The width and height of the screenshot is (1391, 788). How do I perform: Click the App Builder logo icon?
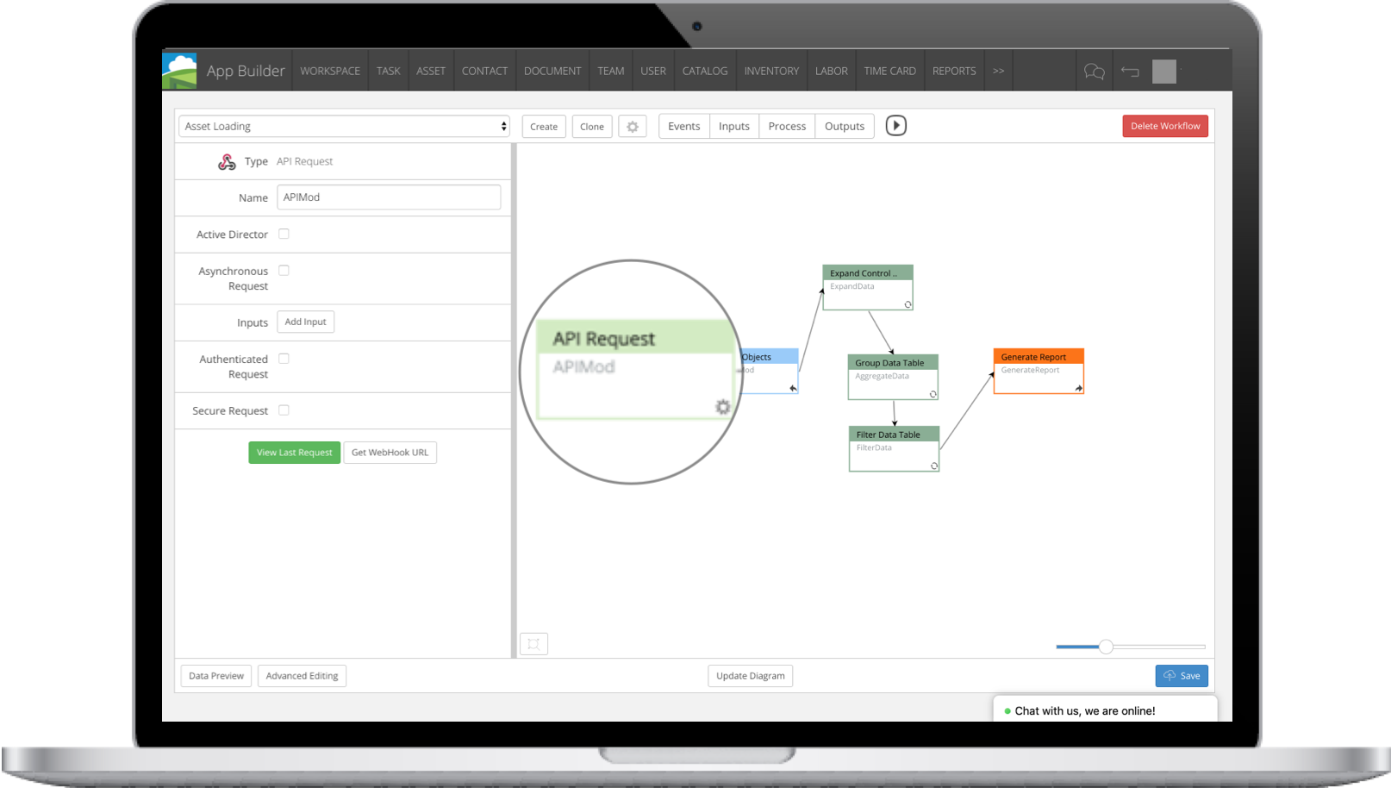(178, 70)
